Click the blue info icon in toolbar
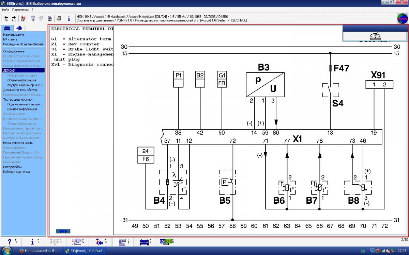409x255 pixels. click(69, 18)
